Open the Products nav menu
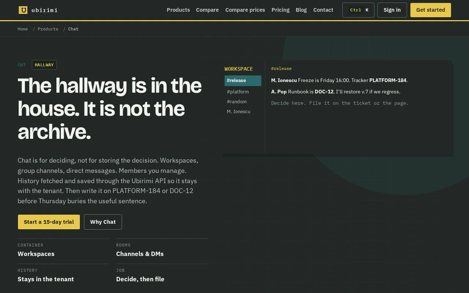This screenshot has height=293, width=469. pos(178,10)
